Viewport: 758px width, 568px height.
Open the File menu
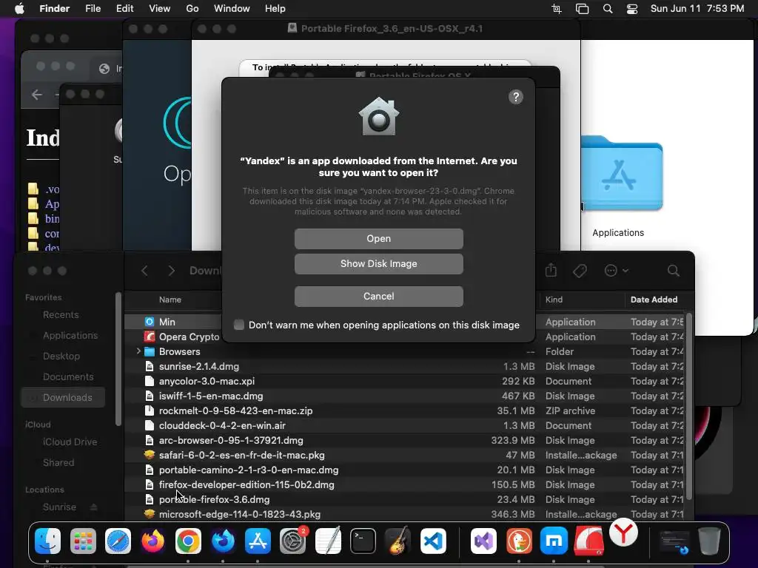click(x=93, y=9)
